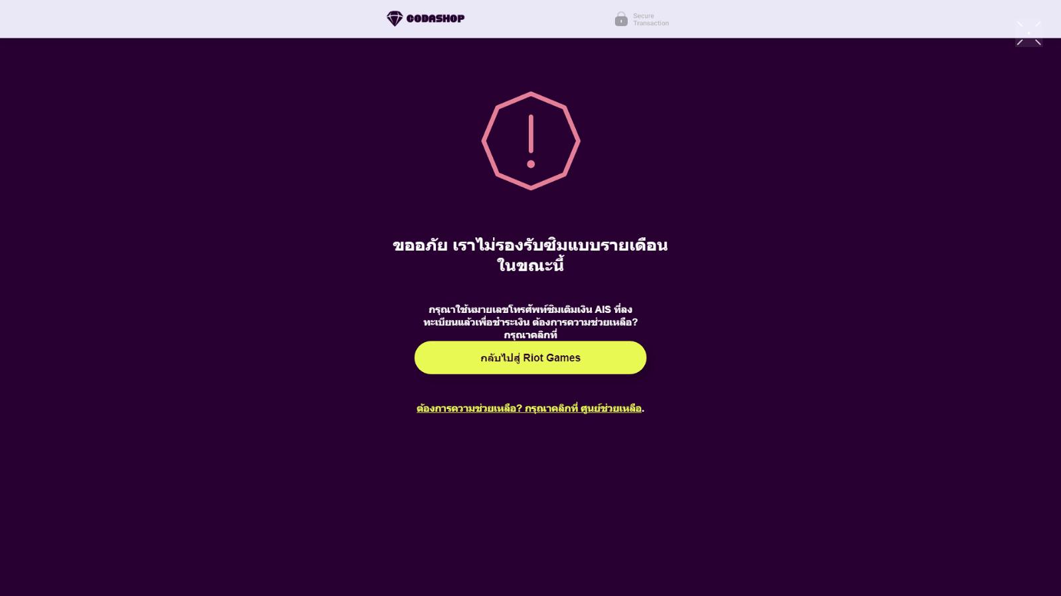Click the CODASHOP wordmark in header
The width and height of the screenshot is (1061, 596).
click(x=435, y=19)
